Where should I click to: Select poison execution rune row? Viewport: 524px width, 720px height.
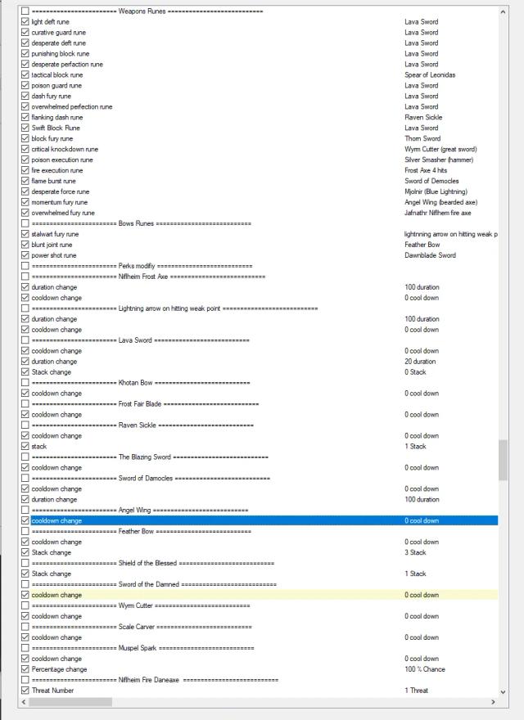tap(260, 160)
